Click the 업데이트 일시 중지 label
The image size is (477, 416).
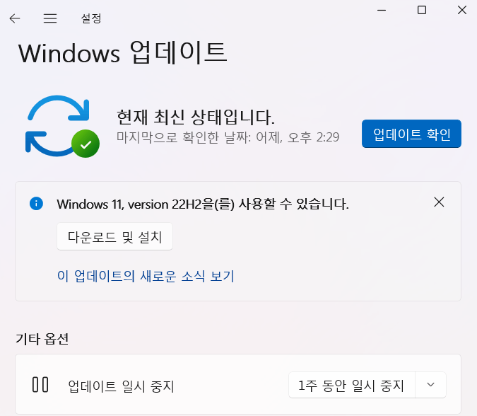pyautogui.click(x=121, y=386)
